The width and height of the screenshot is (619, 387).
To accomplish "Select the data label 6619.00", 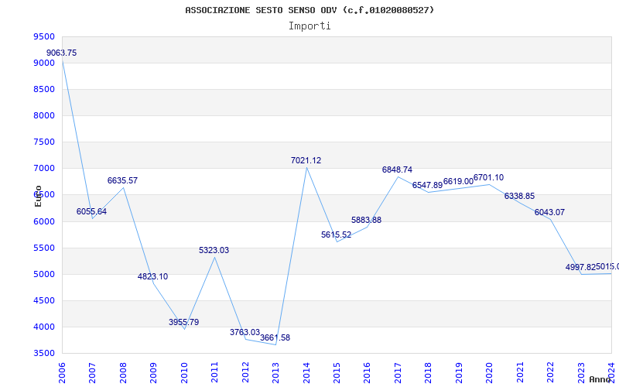I will click(458, 182).
